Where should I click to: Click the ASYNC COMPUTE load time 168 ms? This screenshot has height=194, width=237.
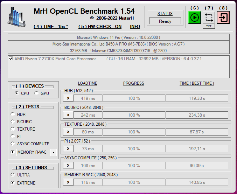pos(88,165)
